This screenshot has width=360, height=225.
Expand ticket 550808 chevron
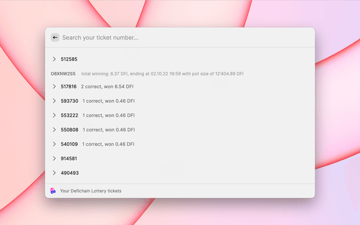(54, 129)
